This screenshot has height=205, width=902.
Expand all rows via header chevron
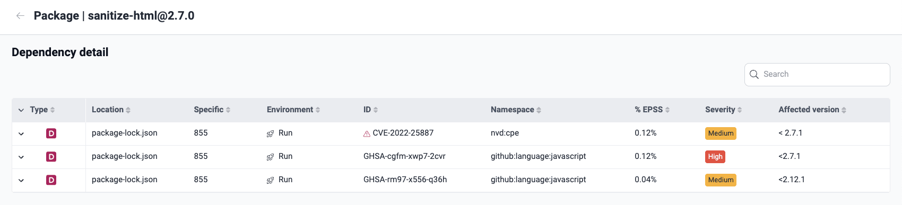point(21,110)
